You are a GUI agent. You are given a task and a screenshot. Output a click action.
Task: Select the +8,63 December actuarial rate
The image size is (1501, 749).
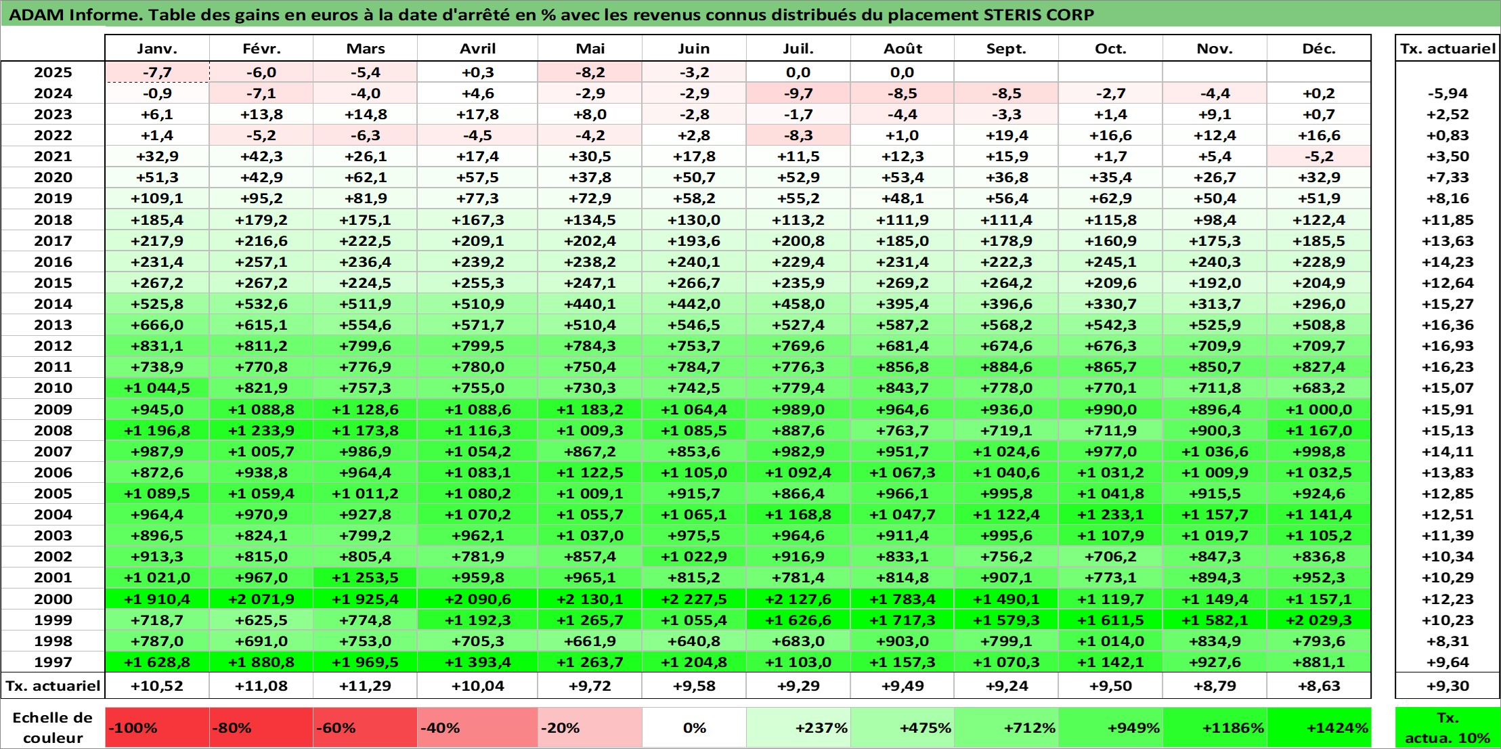point(1319,686)
